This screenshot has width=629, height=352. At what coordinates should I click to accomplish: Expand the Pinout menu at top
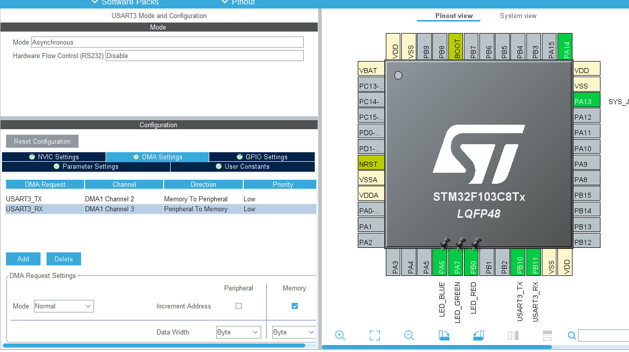point(239,3)
